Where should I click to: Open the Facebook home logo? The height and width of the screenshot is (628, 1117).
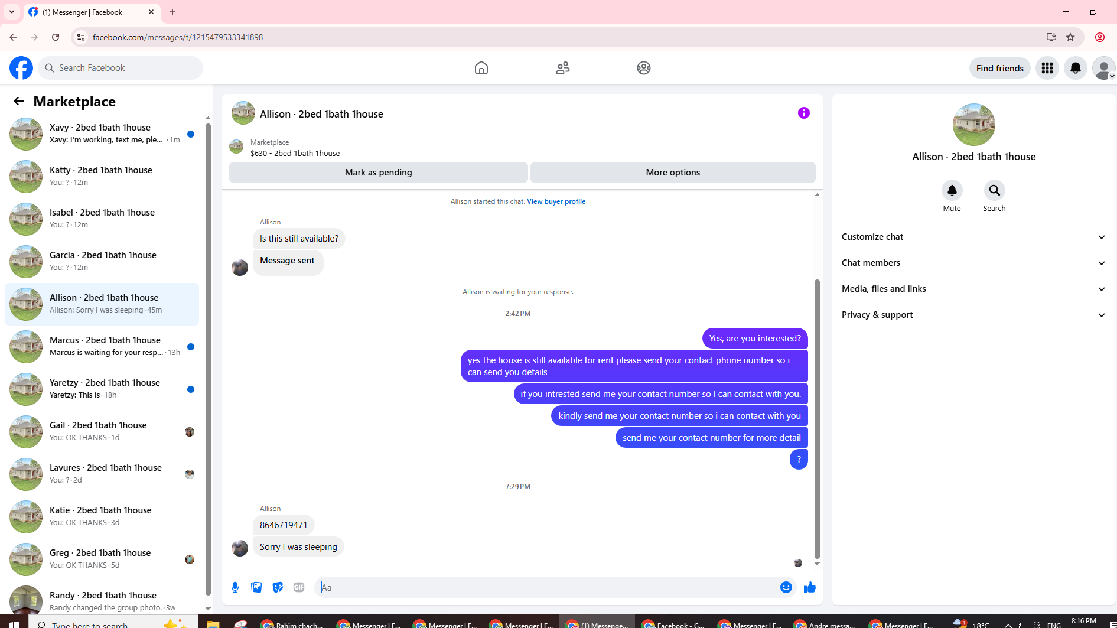pyautogui.click(x=21, y=68)
